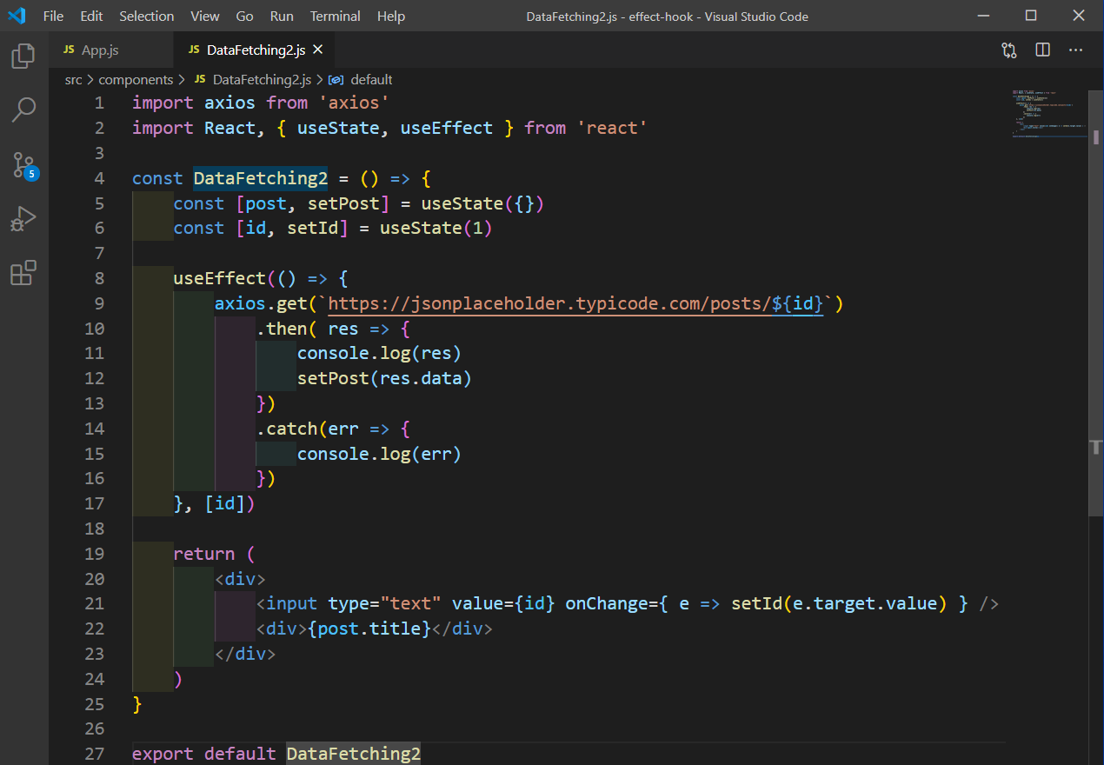Open Source Control with 5 changes

(x=23, y=165)
